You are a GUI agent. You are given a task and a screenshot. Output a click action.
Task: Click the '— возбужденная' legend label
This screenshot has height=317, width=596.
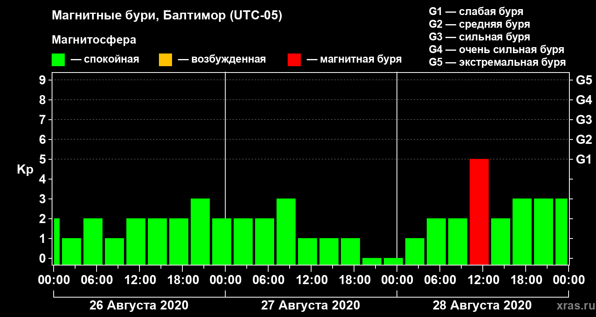[222, 60]
